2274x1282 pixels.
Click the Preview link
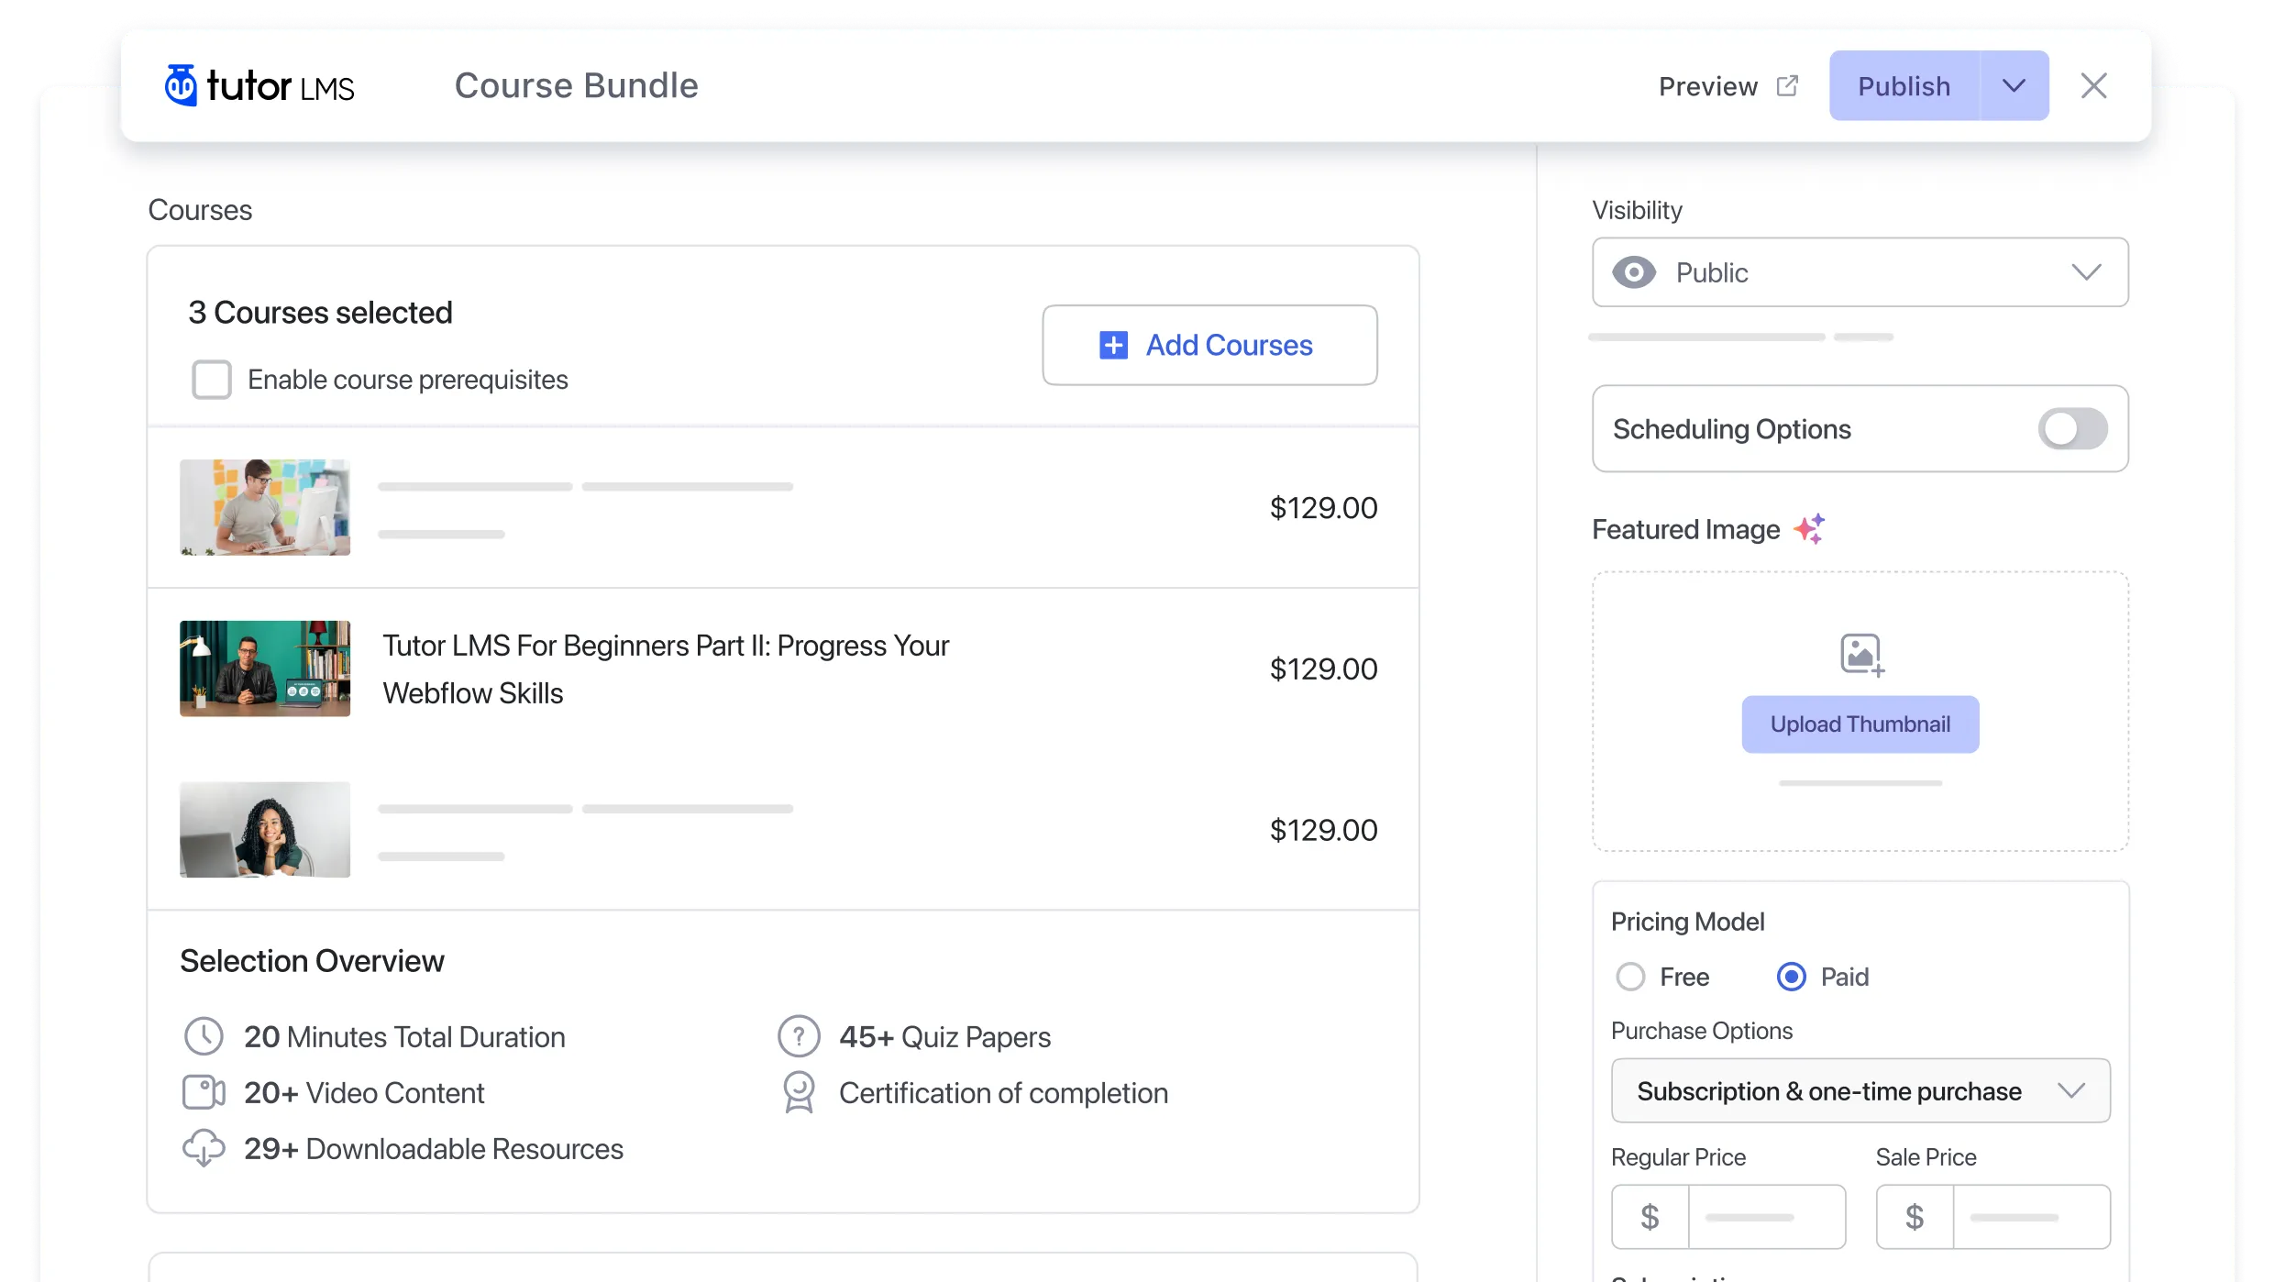[1708, 85]
